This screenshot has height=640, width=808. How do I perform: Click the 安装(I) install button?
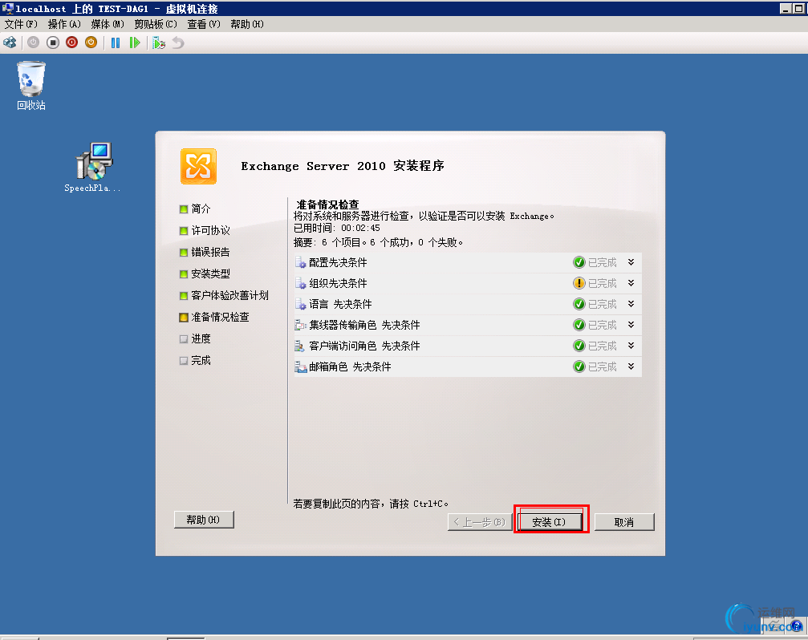[550, 522]
